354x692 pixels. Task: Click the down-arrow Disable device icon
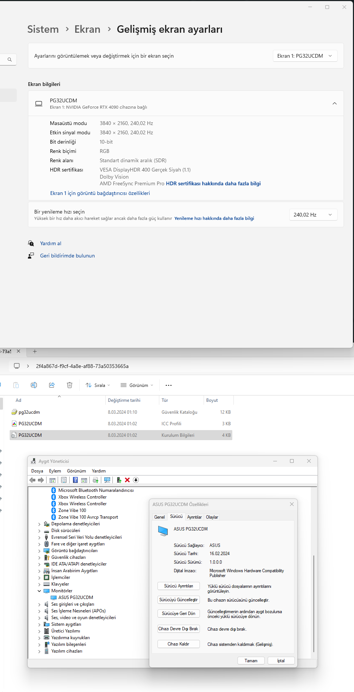(136, 480)
